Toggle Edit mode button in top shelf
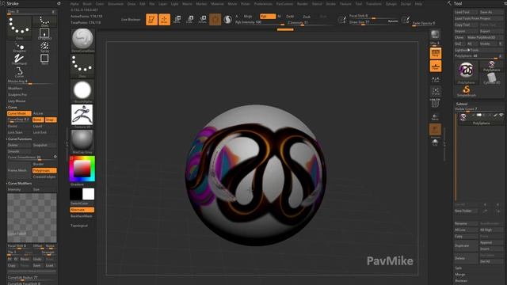 click(x=151, y=19)
